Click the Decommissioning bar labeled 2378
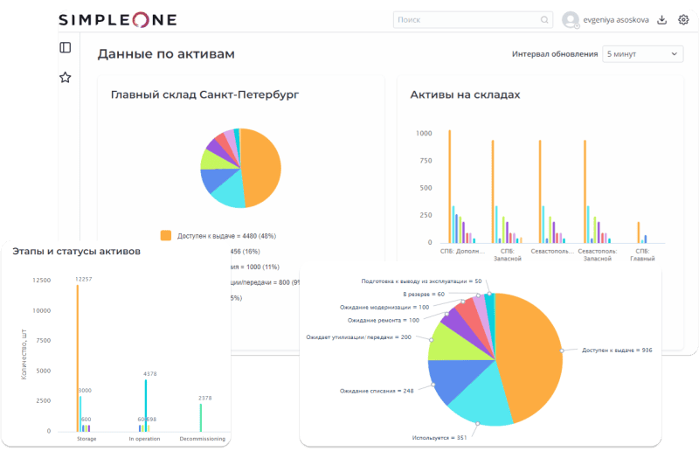 pyautogui.click(x=200, y=416)
